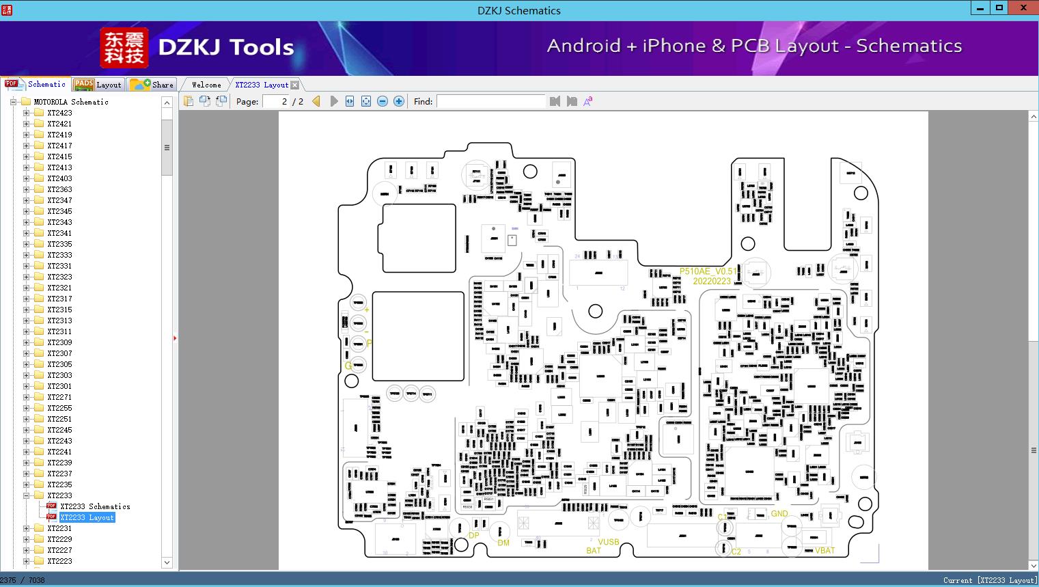Open the PADS Layout tab
This screenshot has width=1039, height=587.
pyautogui.click(x=98, y=84)
